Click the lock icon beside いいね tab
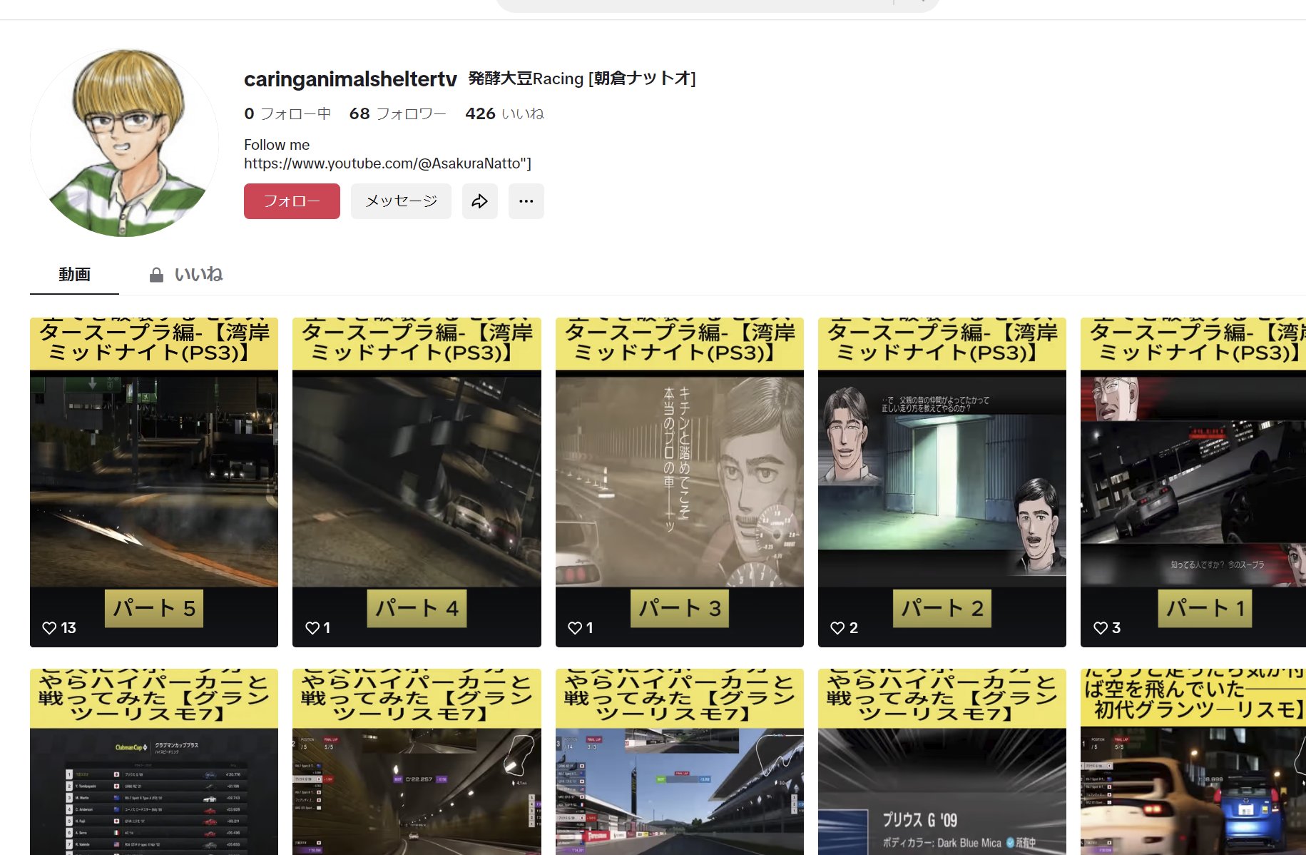Image resolution: width=1306 pixels, height=855 pixels. pyautogui.click(x=156, y=275)
